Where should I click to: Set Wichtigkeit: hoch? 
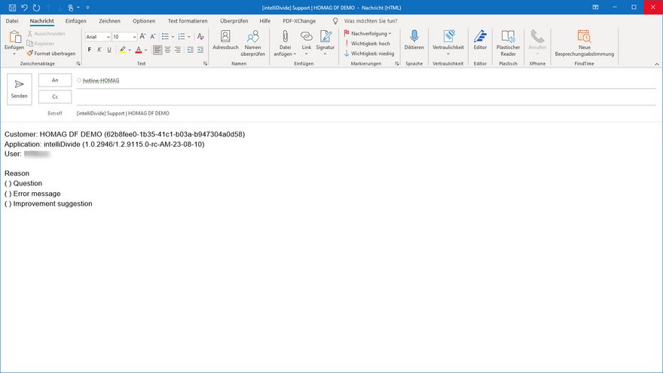(x=367, y=43)
